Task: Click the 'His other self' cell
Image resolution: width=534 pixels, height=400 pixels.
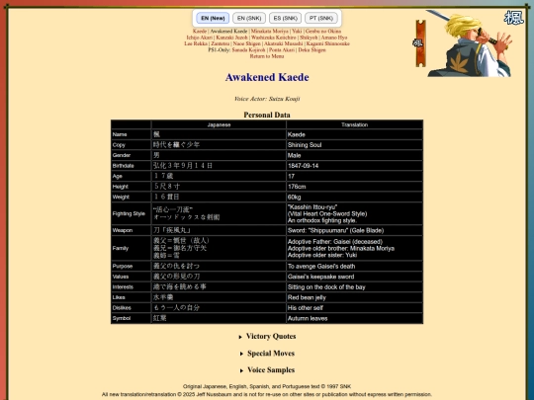Action: click(355, 308)
